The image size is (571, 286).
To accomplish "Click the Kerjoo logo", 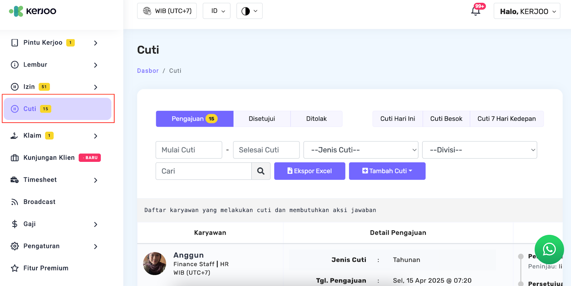I will point(33,11).
